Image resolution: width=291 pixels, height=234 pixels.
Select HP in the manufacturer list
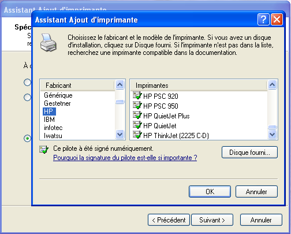coord(49,112)
